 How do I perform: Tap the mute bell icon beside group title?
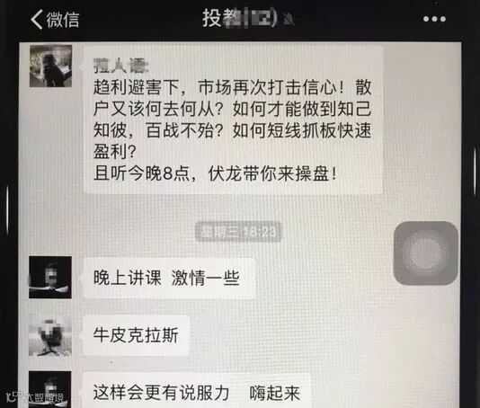[289, 20]
